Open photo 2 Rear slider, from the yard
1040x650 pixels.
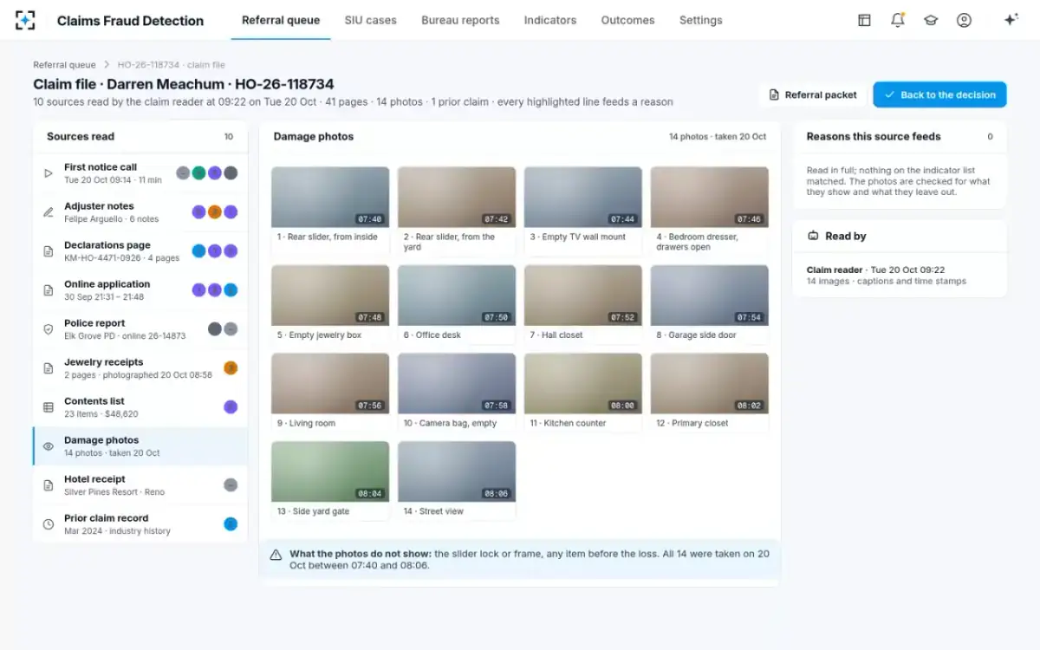coord(457,211)
